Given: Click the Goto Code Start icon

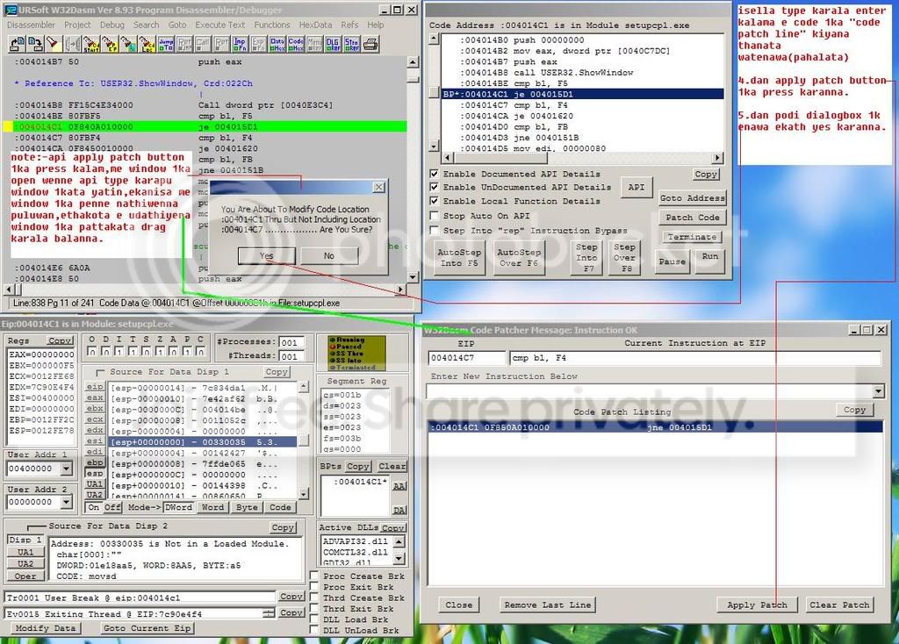Looking at the screenshot, I should (x=90, y=44).
